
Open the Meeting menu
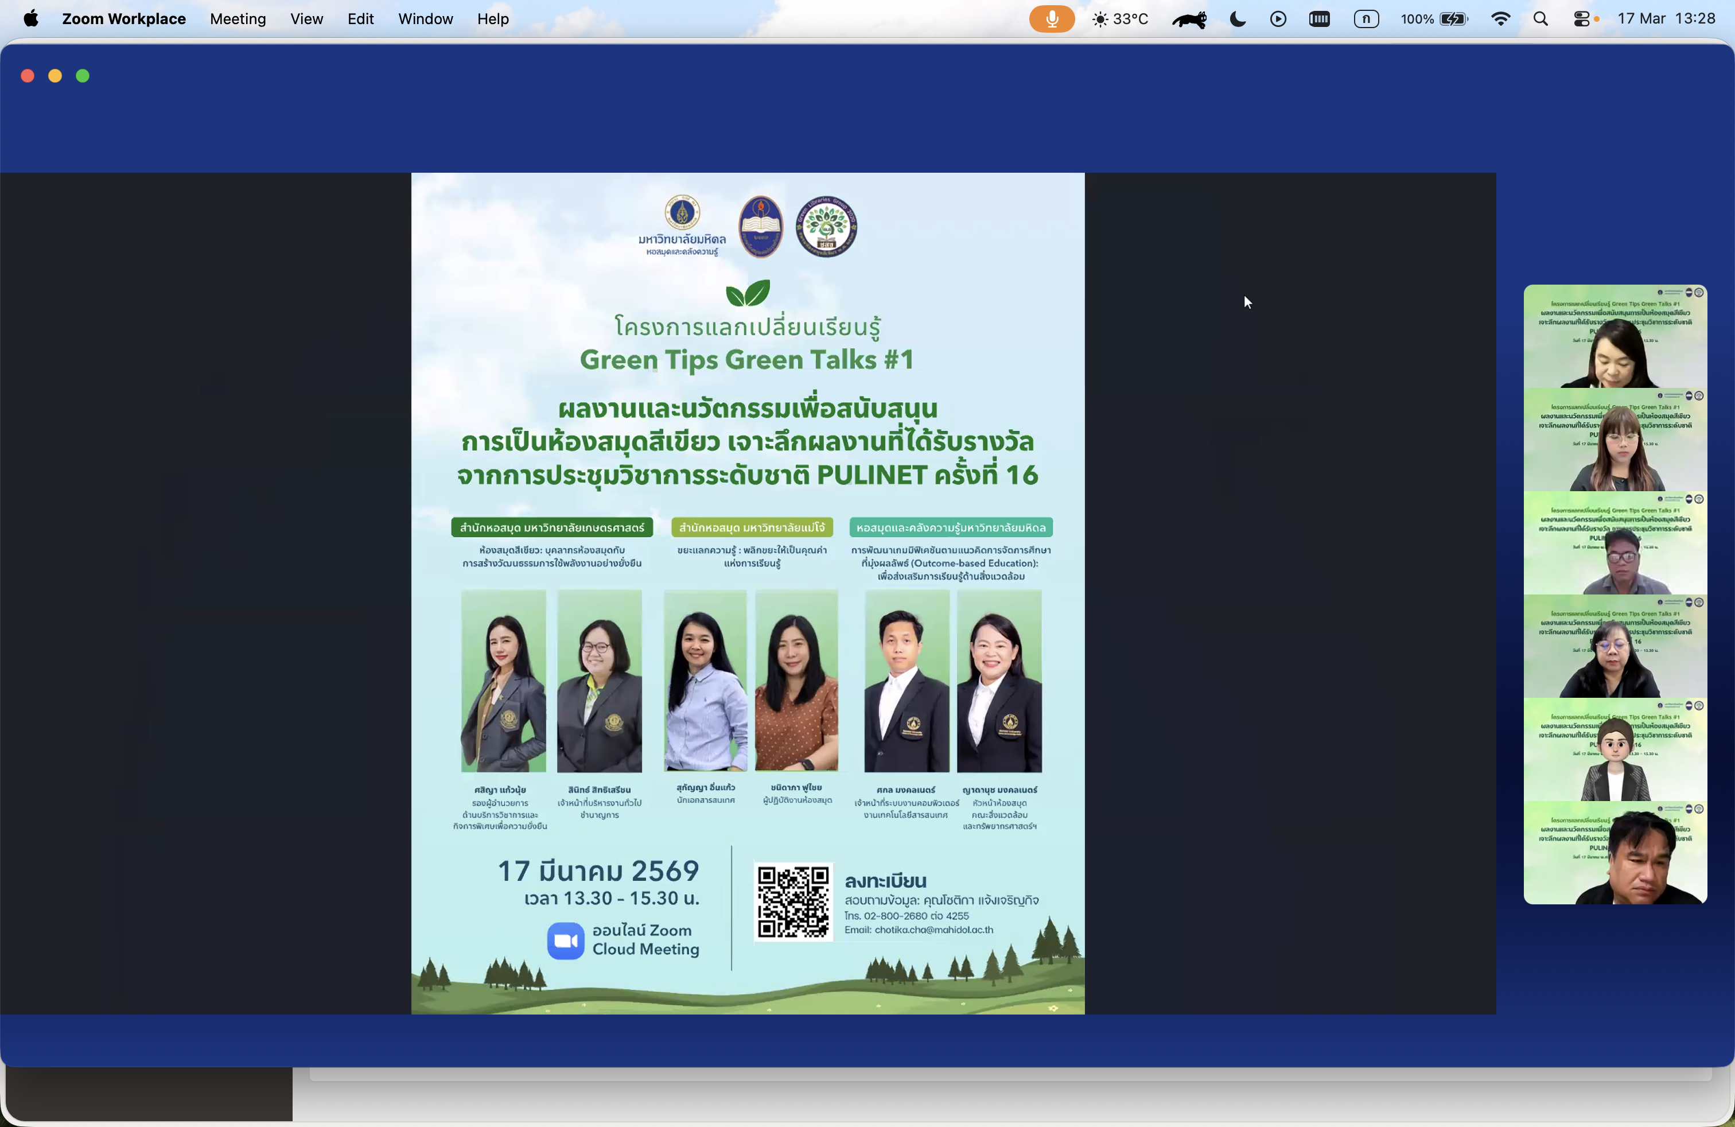coord(238,19)
